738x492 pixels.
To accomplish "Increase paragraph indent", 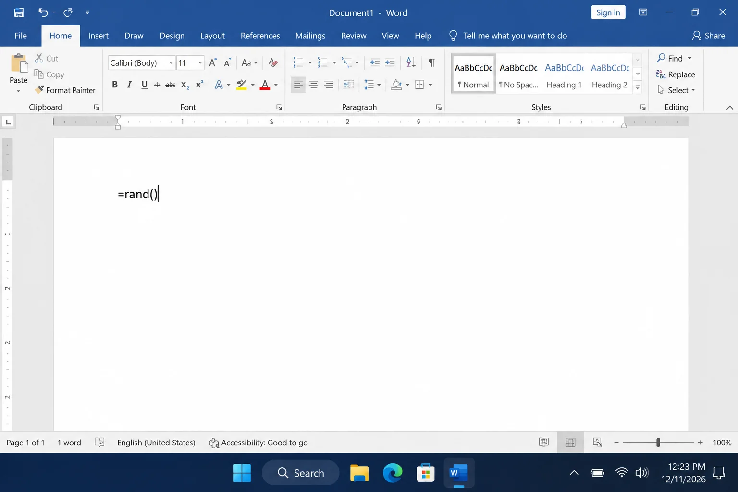I will coord(390,62).
